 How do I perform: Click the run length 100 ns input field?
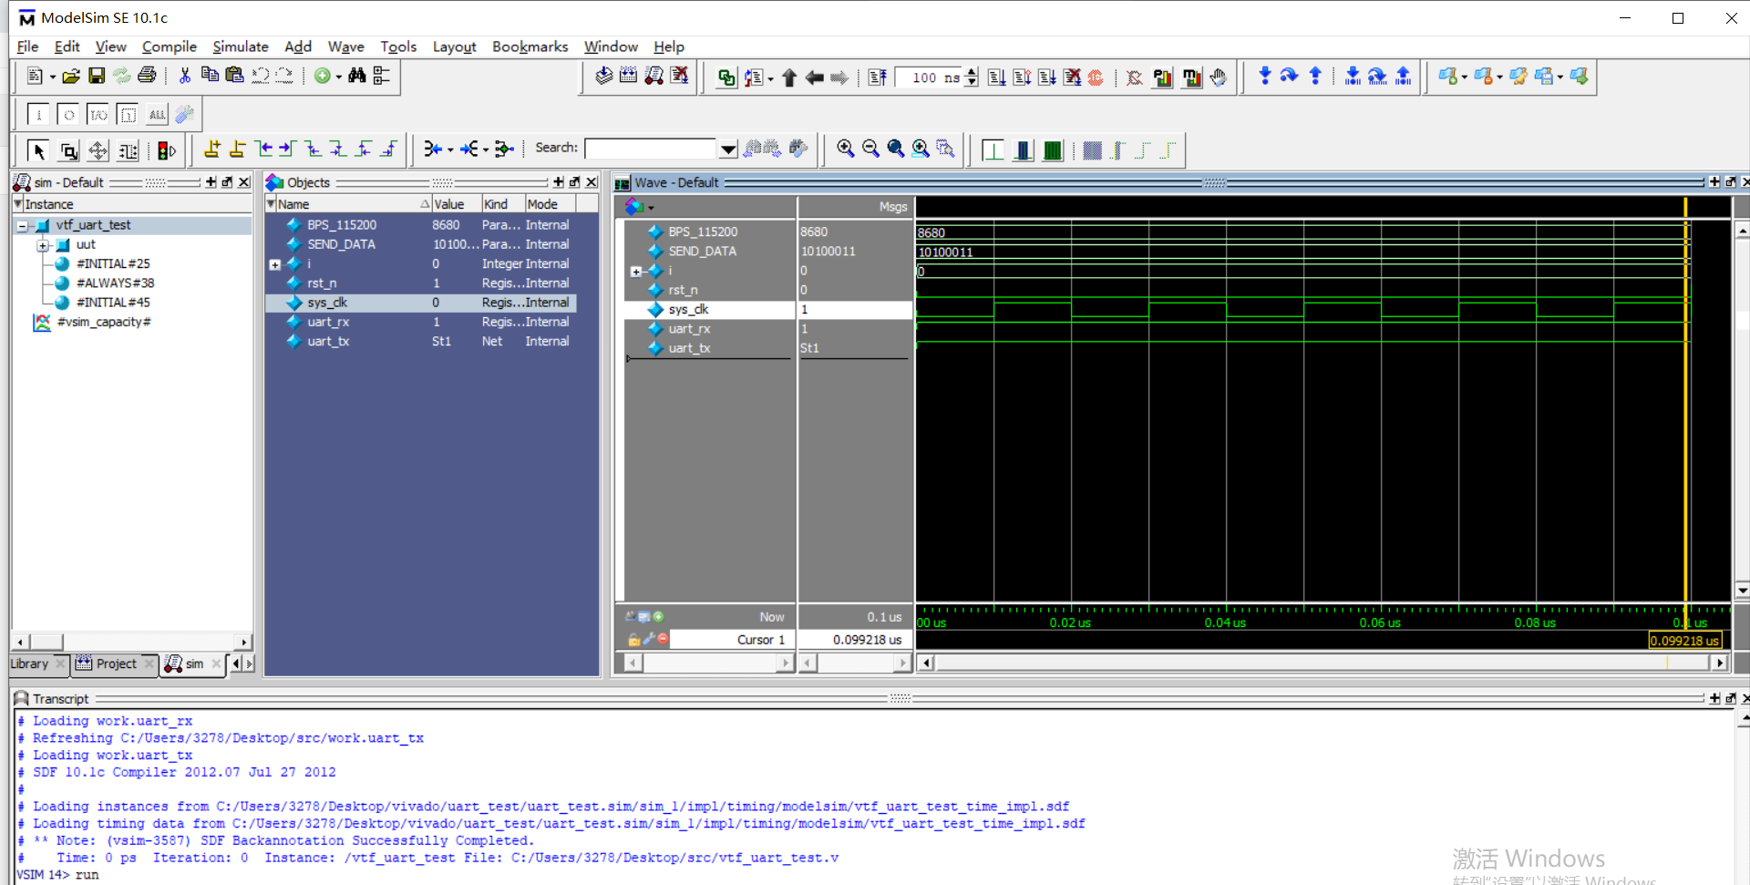(928, 77)
